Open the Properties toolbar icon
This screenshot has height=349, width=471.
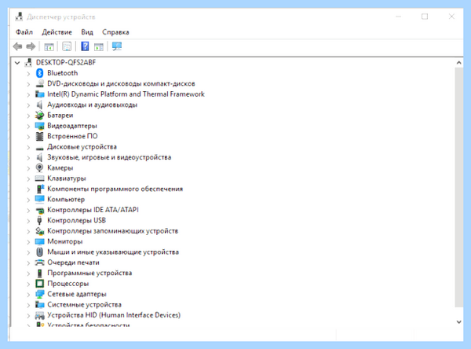pyautogui.click(x=67, y=46)
